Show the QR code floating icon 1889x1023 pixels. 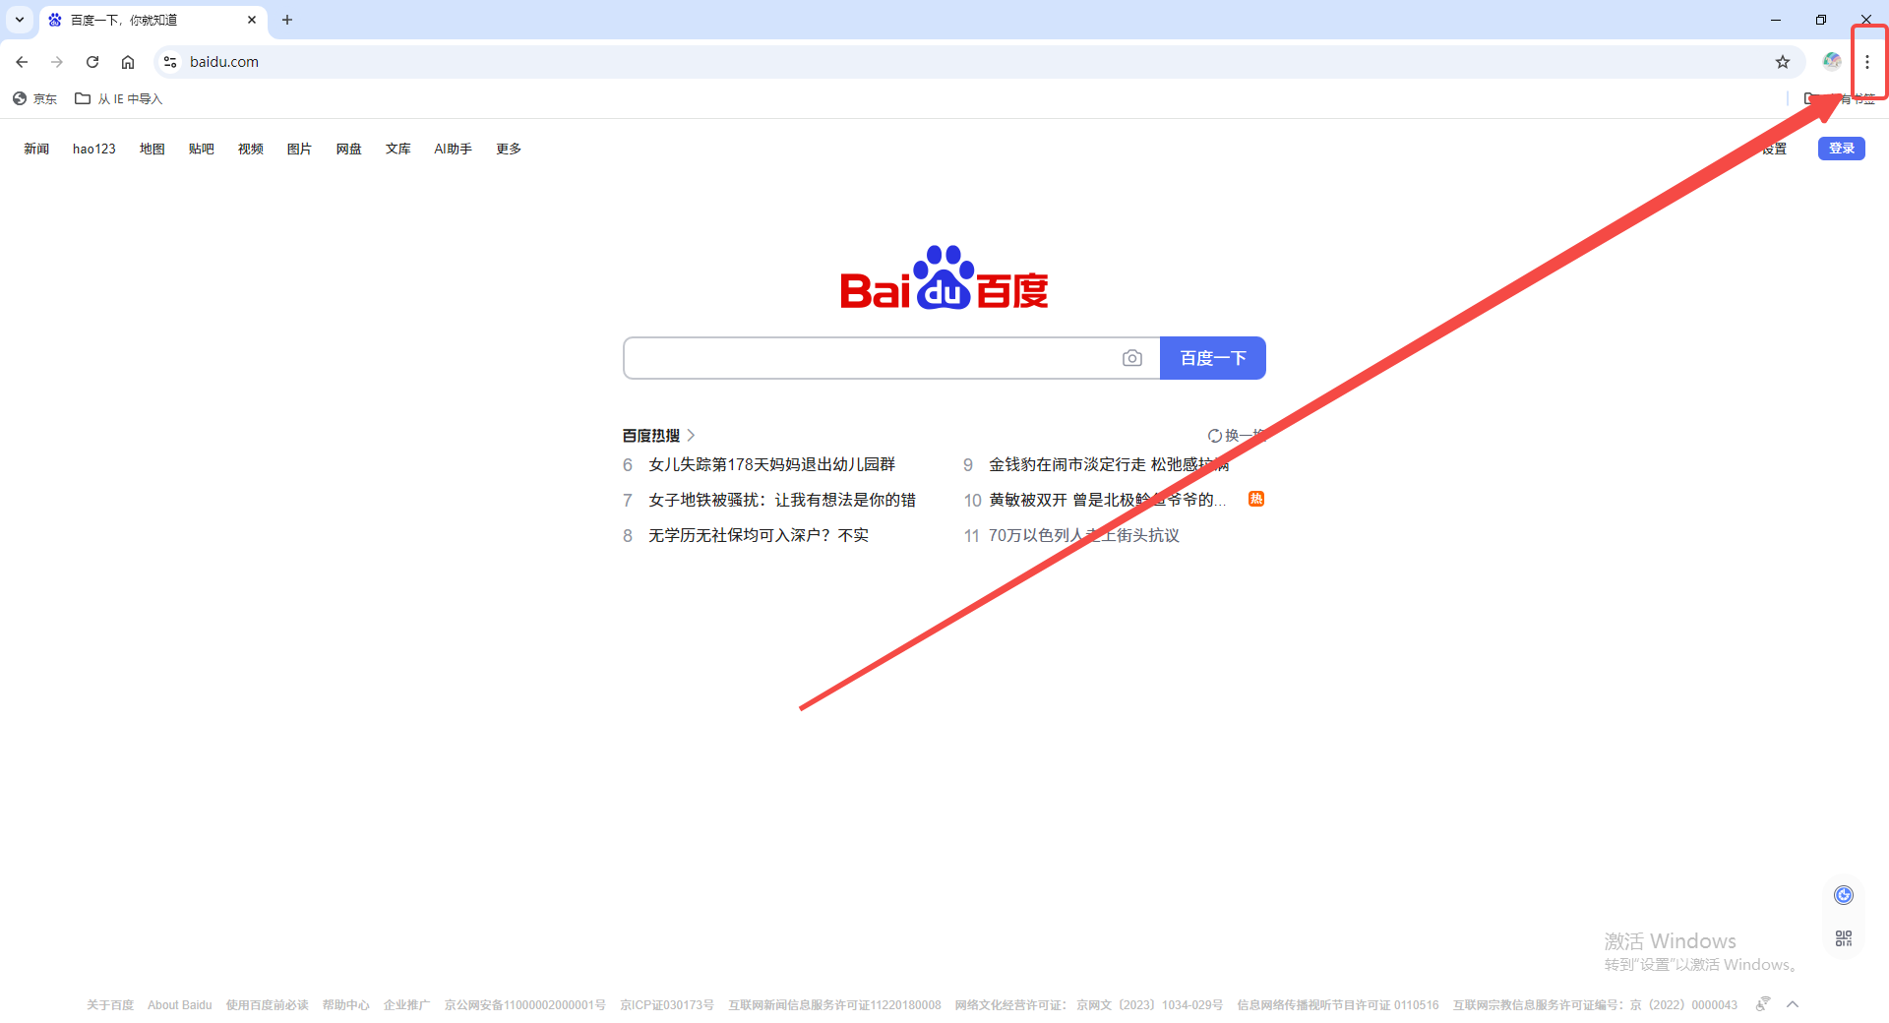[1844, 938]
